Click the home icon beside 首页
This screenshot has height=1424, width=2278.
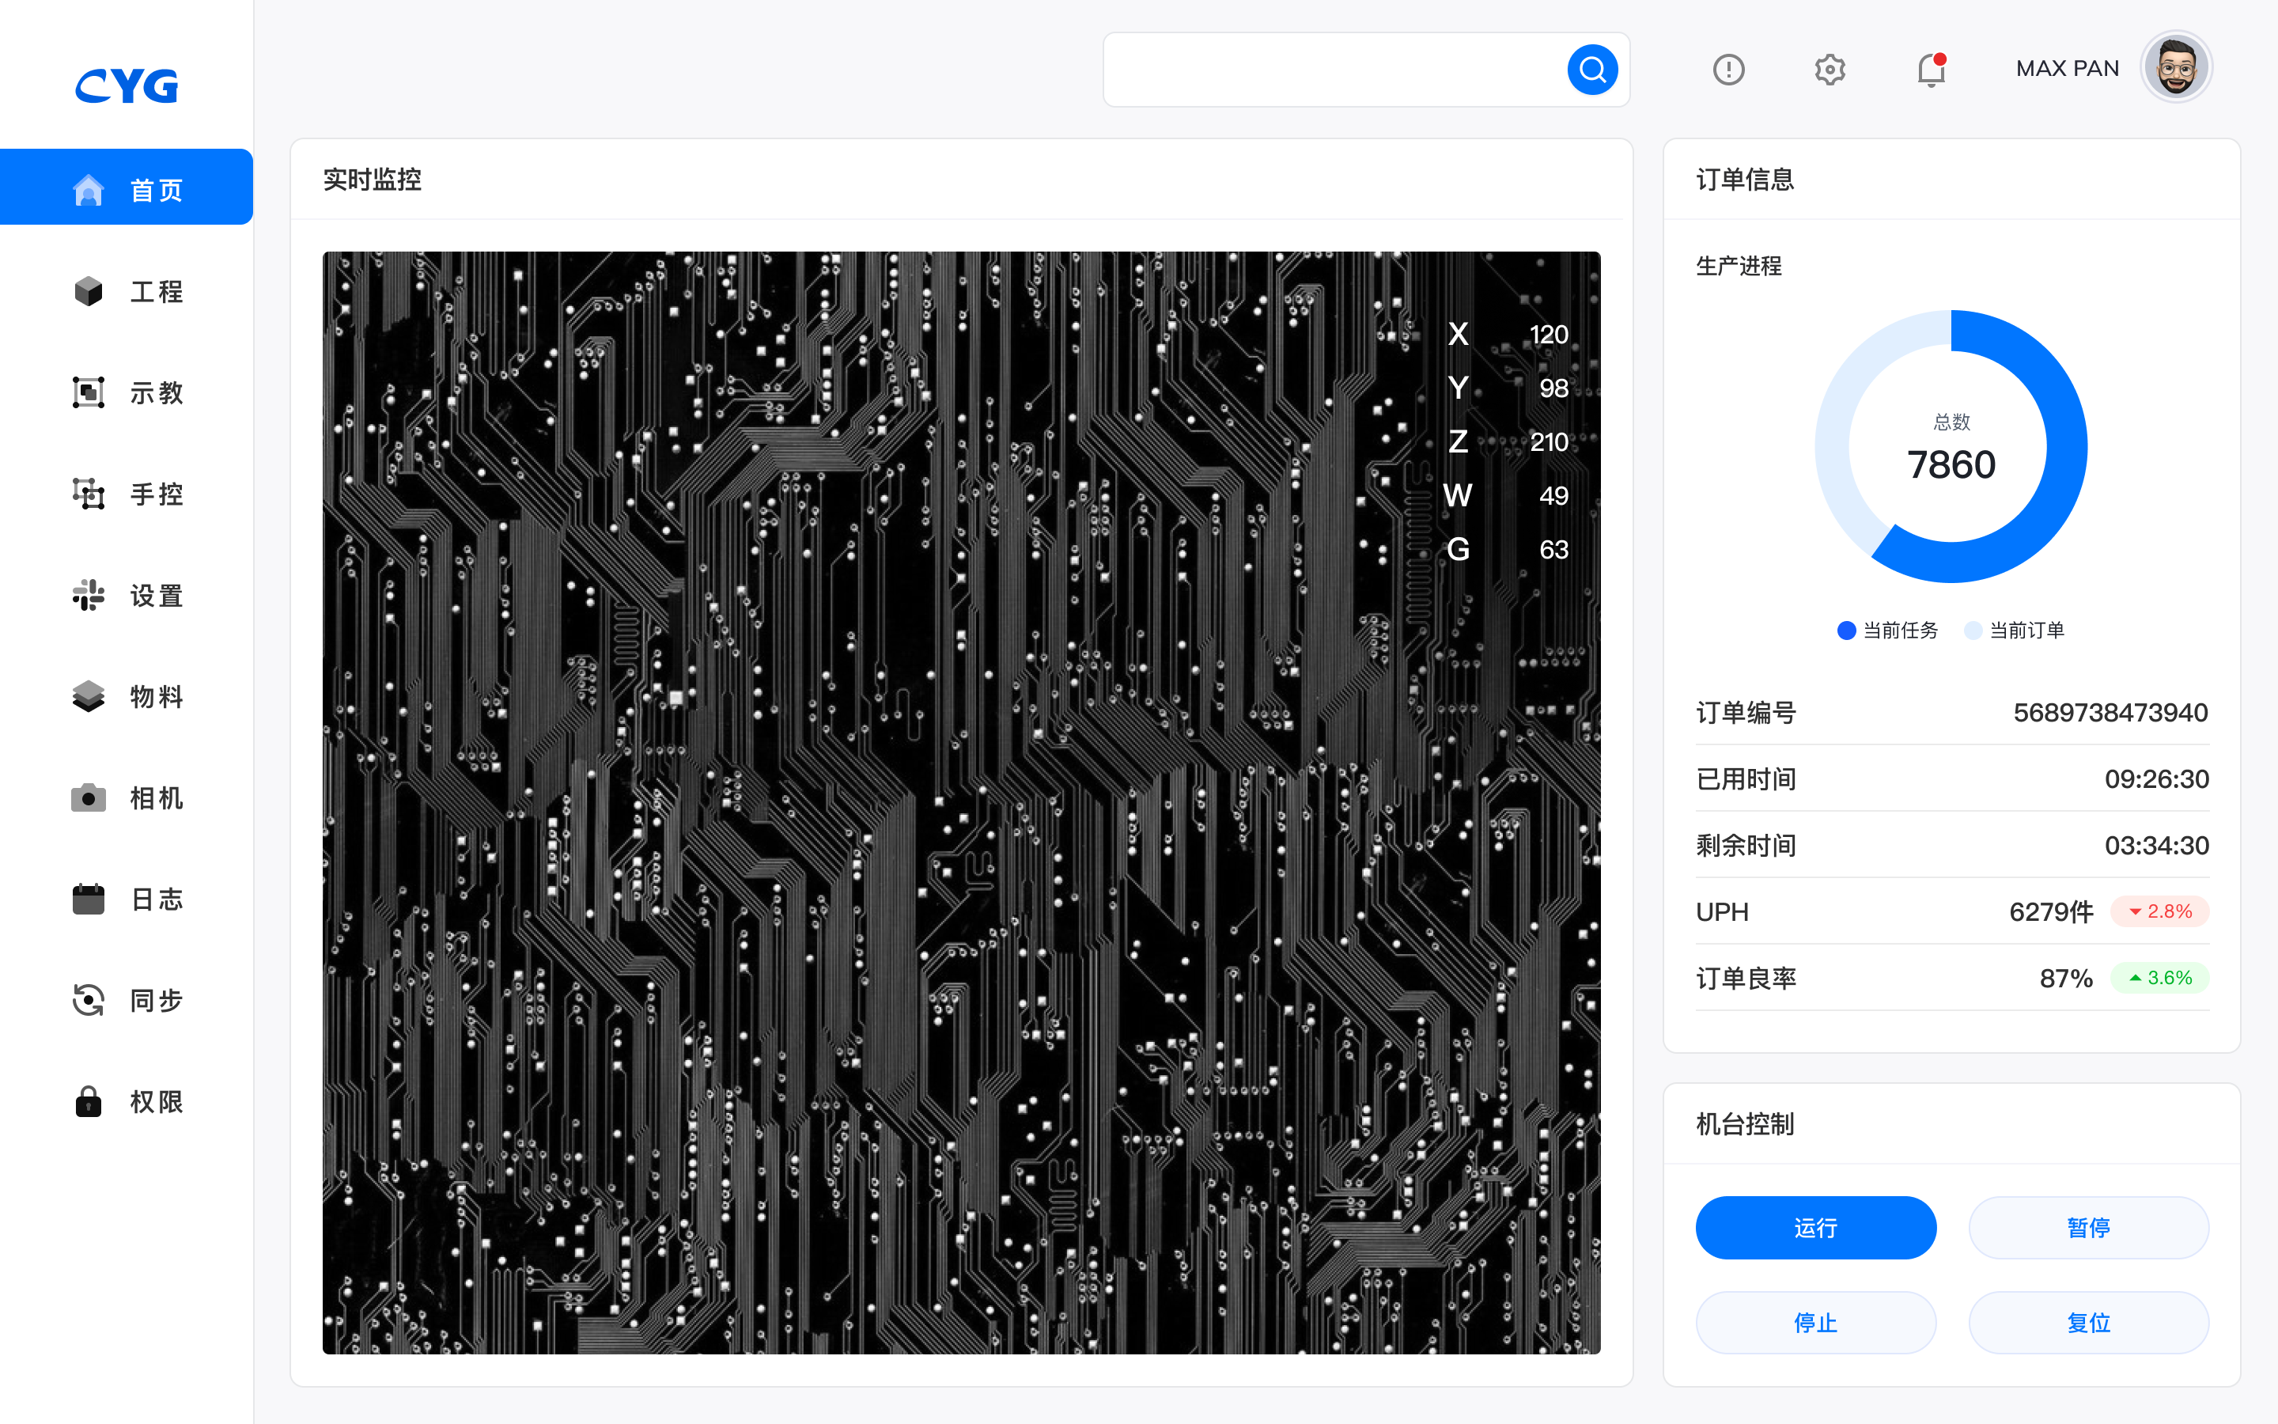point(89,190)
